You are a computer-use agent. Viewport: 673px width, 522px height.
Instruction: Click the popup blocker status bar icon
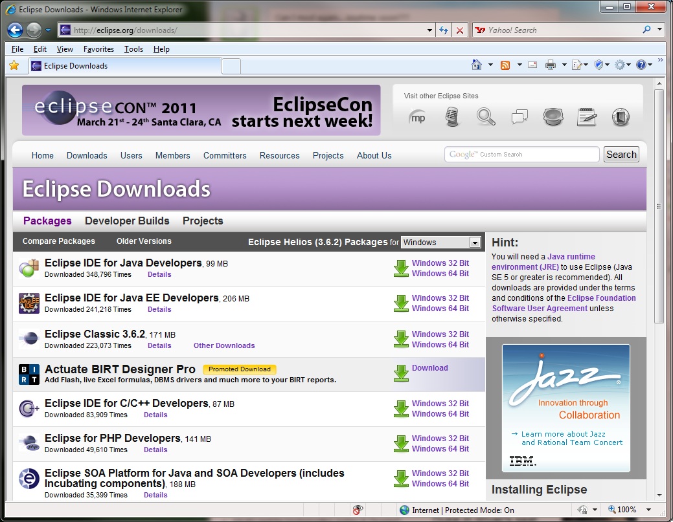(358, 510)
